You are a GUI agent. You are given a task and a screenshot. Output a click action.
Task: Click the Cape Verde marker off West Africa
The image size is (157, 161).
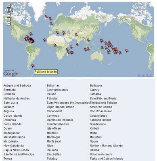(44, 40)
